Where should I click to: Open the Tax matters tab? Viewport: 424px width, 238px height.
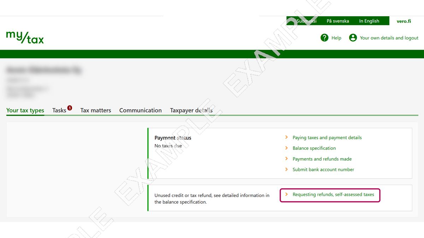click(95, 110)
